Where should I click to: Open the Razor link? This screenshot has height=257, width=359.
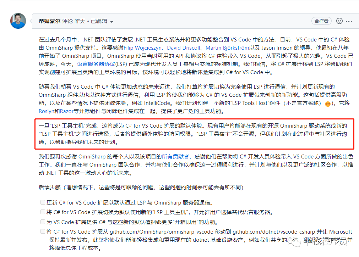pyautogui.click(x=66, y=111)
